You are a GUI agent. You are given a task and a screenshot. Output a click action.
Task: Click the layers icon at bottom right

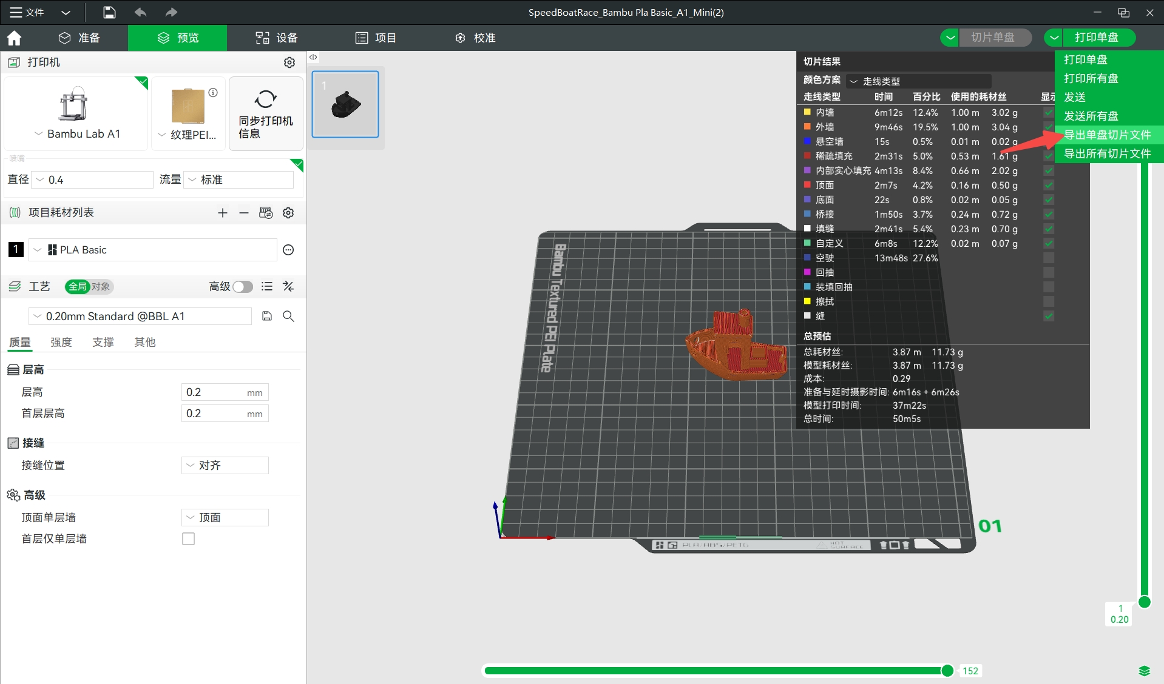pos(1145,671)
